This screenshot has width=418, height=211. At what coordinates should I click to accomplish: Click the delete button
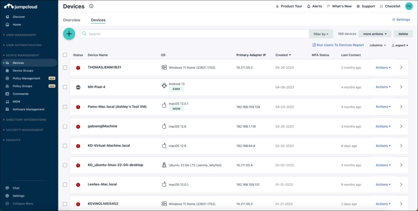click(x=403, y=34)
